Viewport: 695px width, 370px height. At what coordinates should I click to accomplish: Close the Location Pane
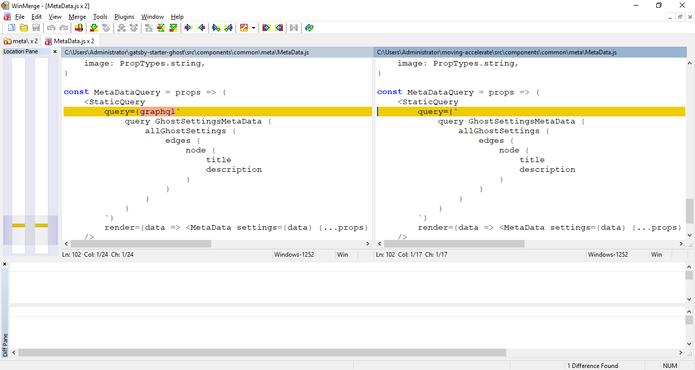click(x=55, y=51)
